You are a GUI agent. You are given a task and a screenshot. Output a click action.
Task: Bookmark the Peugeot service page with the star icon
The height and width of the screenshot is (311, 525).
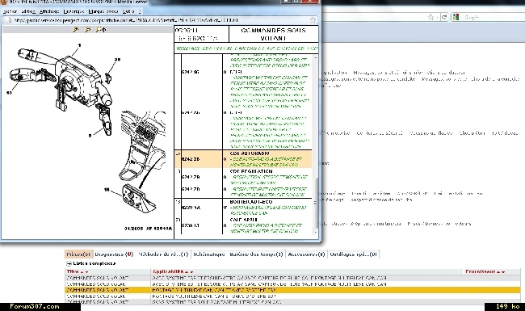click(x=313, y=20)
